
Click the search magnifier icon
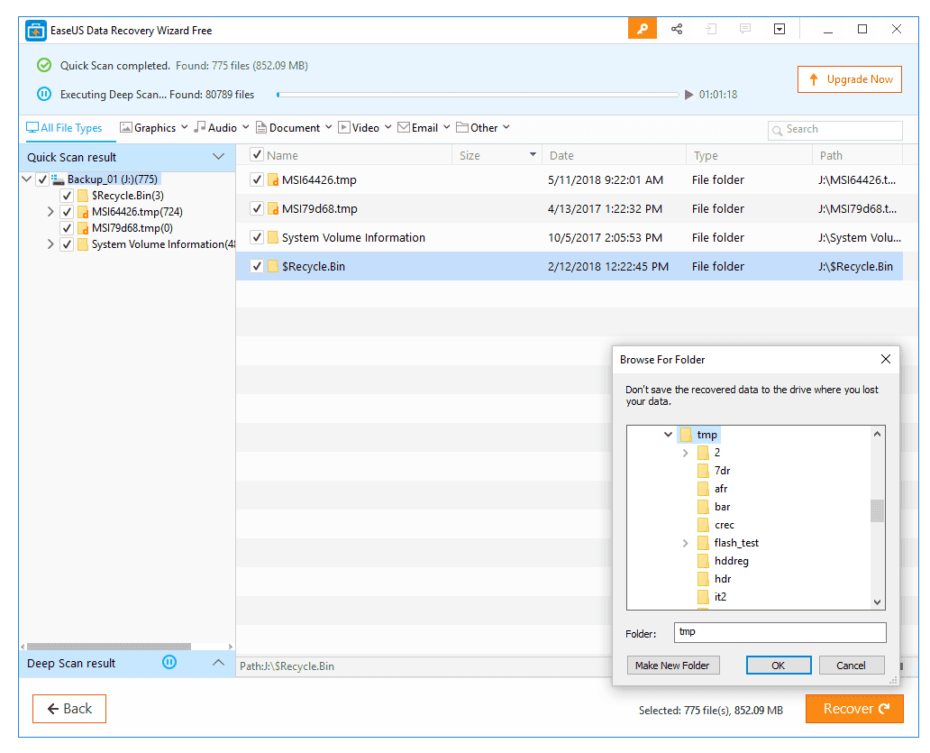(777, 130)
